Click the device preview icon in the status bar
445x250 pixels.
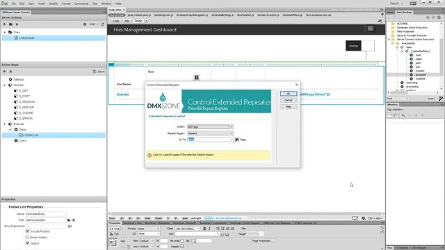point(355,218)
